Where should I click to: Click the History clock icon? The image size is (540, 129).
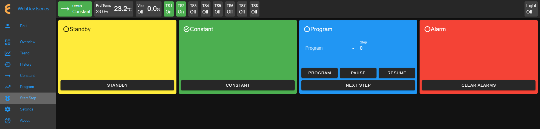click(8, 64)
